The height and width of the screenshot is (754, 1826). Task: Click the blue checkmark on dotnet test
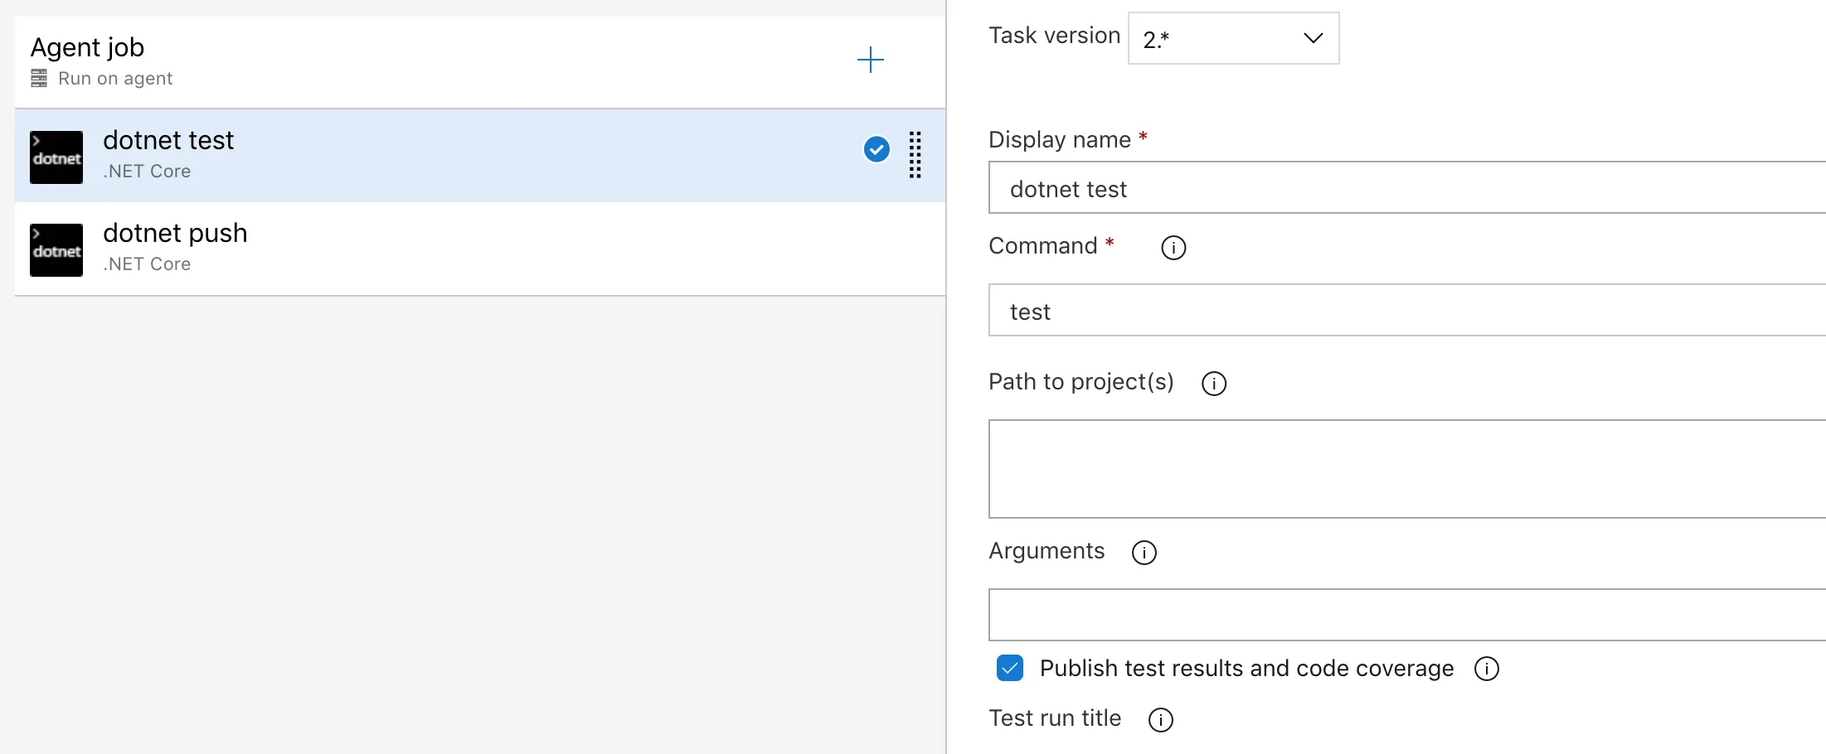click(x=877, y=149)
